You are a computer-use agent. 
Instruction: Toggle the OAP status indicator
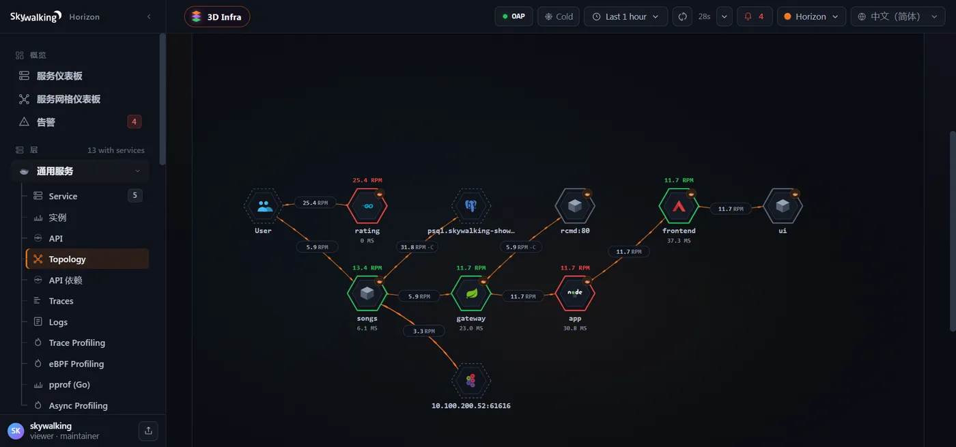pos(514,16)
